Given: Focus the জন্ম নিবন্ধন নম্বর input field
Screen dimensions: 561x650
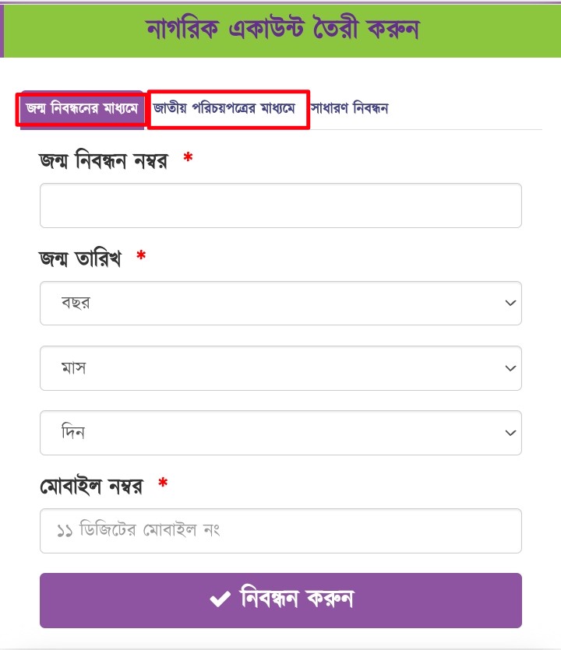Looking at the screenshot, I should pos(280,206).
